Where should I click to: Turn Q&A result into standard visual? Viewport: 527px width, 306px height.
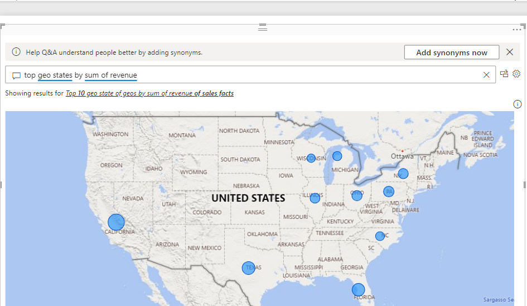pos(504,74)
